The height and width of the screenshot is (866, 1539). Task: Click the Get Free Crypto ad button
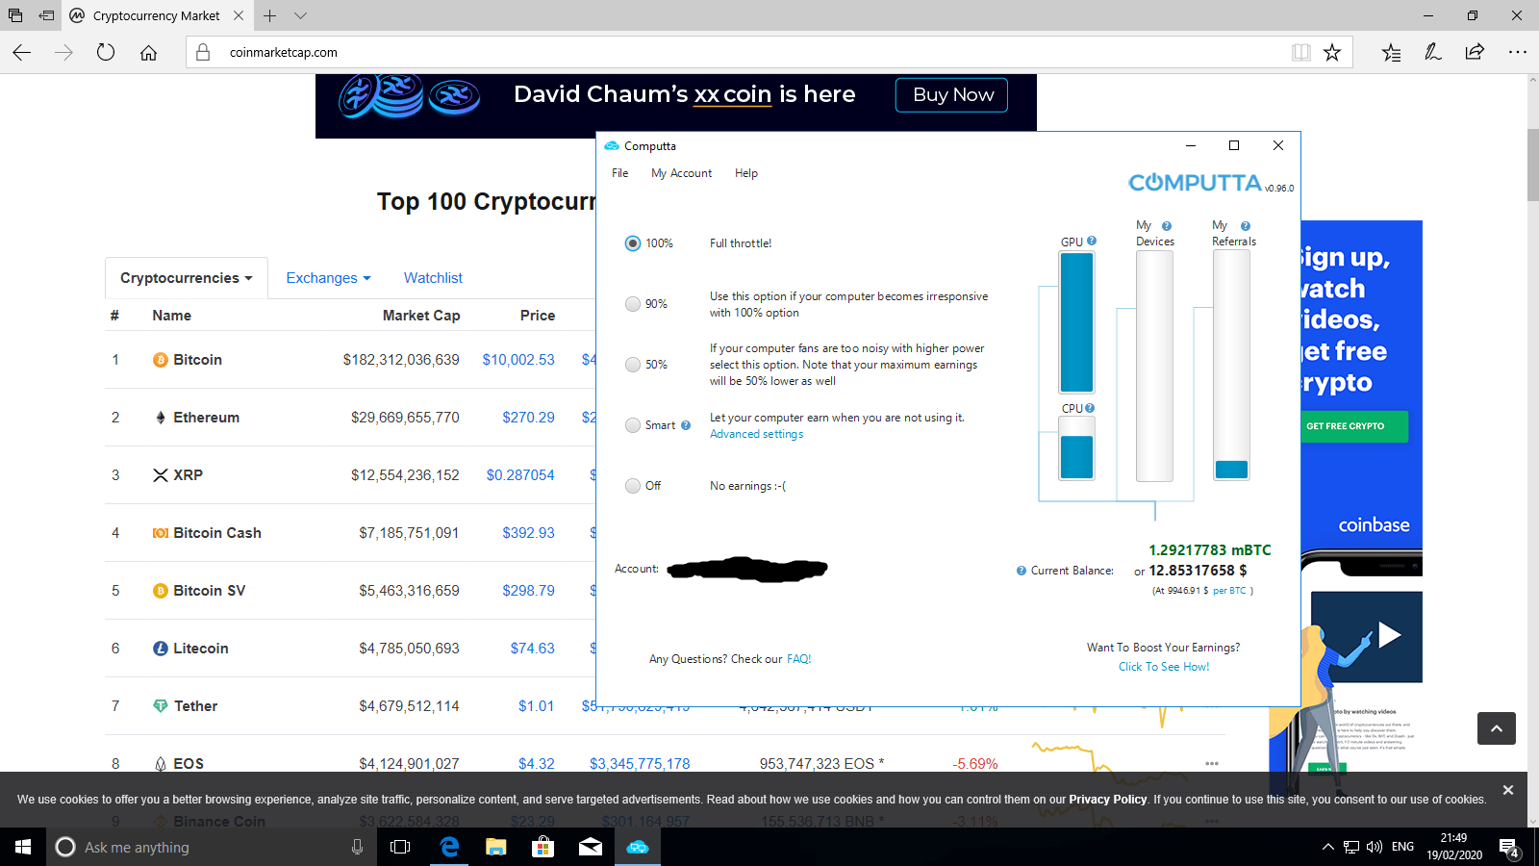(1354, 426)
